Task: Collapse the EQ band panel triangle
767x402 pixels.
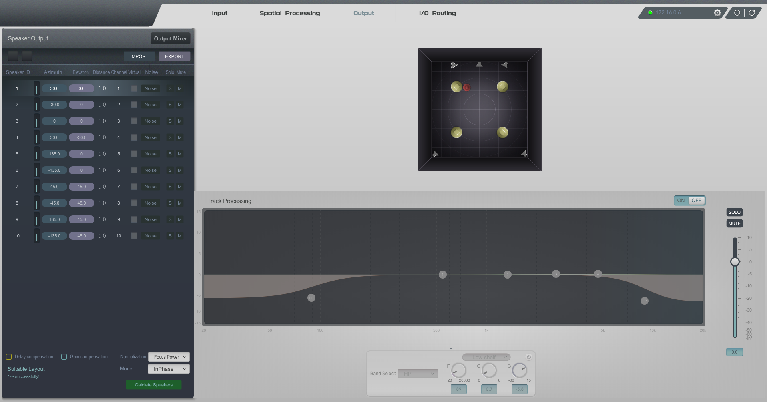Action: tap(451, 348)
